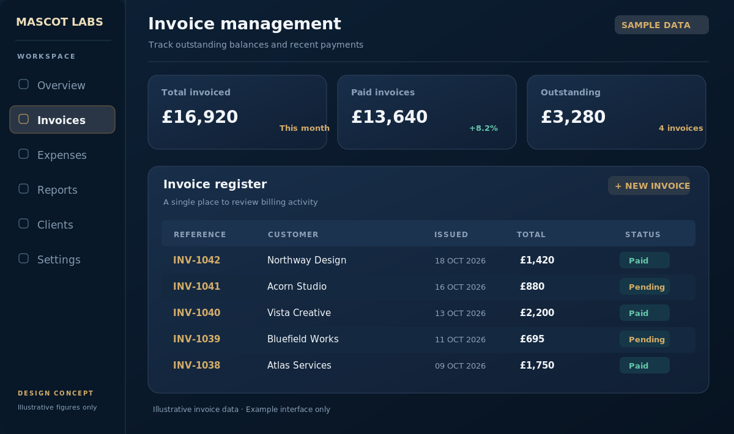Click the +8.2% change indicator
This screenshot has height=434, width=734.
coord(483,128)
